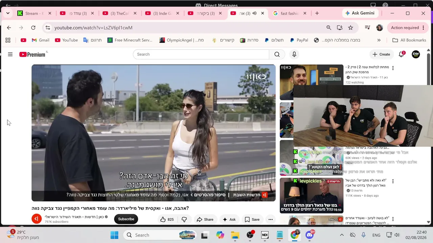
Task: Open the OlympicAngel bookmark
Action: pyautogui.click(x=182, y=40)
